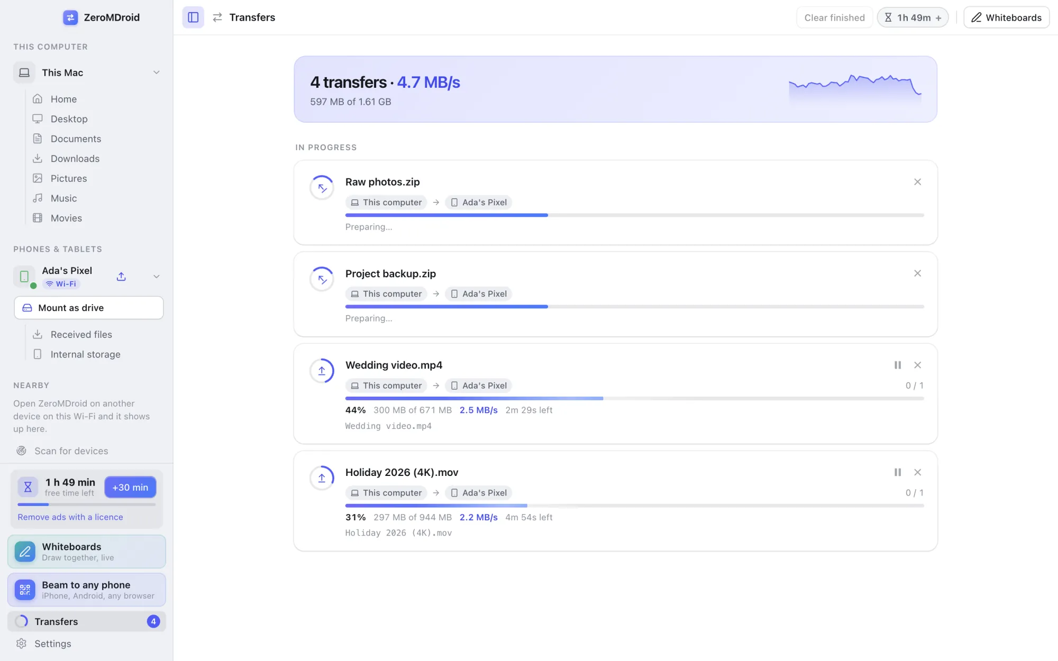Click the Wedding video.mp4 progress bar
1058x661 pixels.
click(x=635, y=398)
